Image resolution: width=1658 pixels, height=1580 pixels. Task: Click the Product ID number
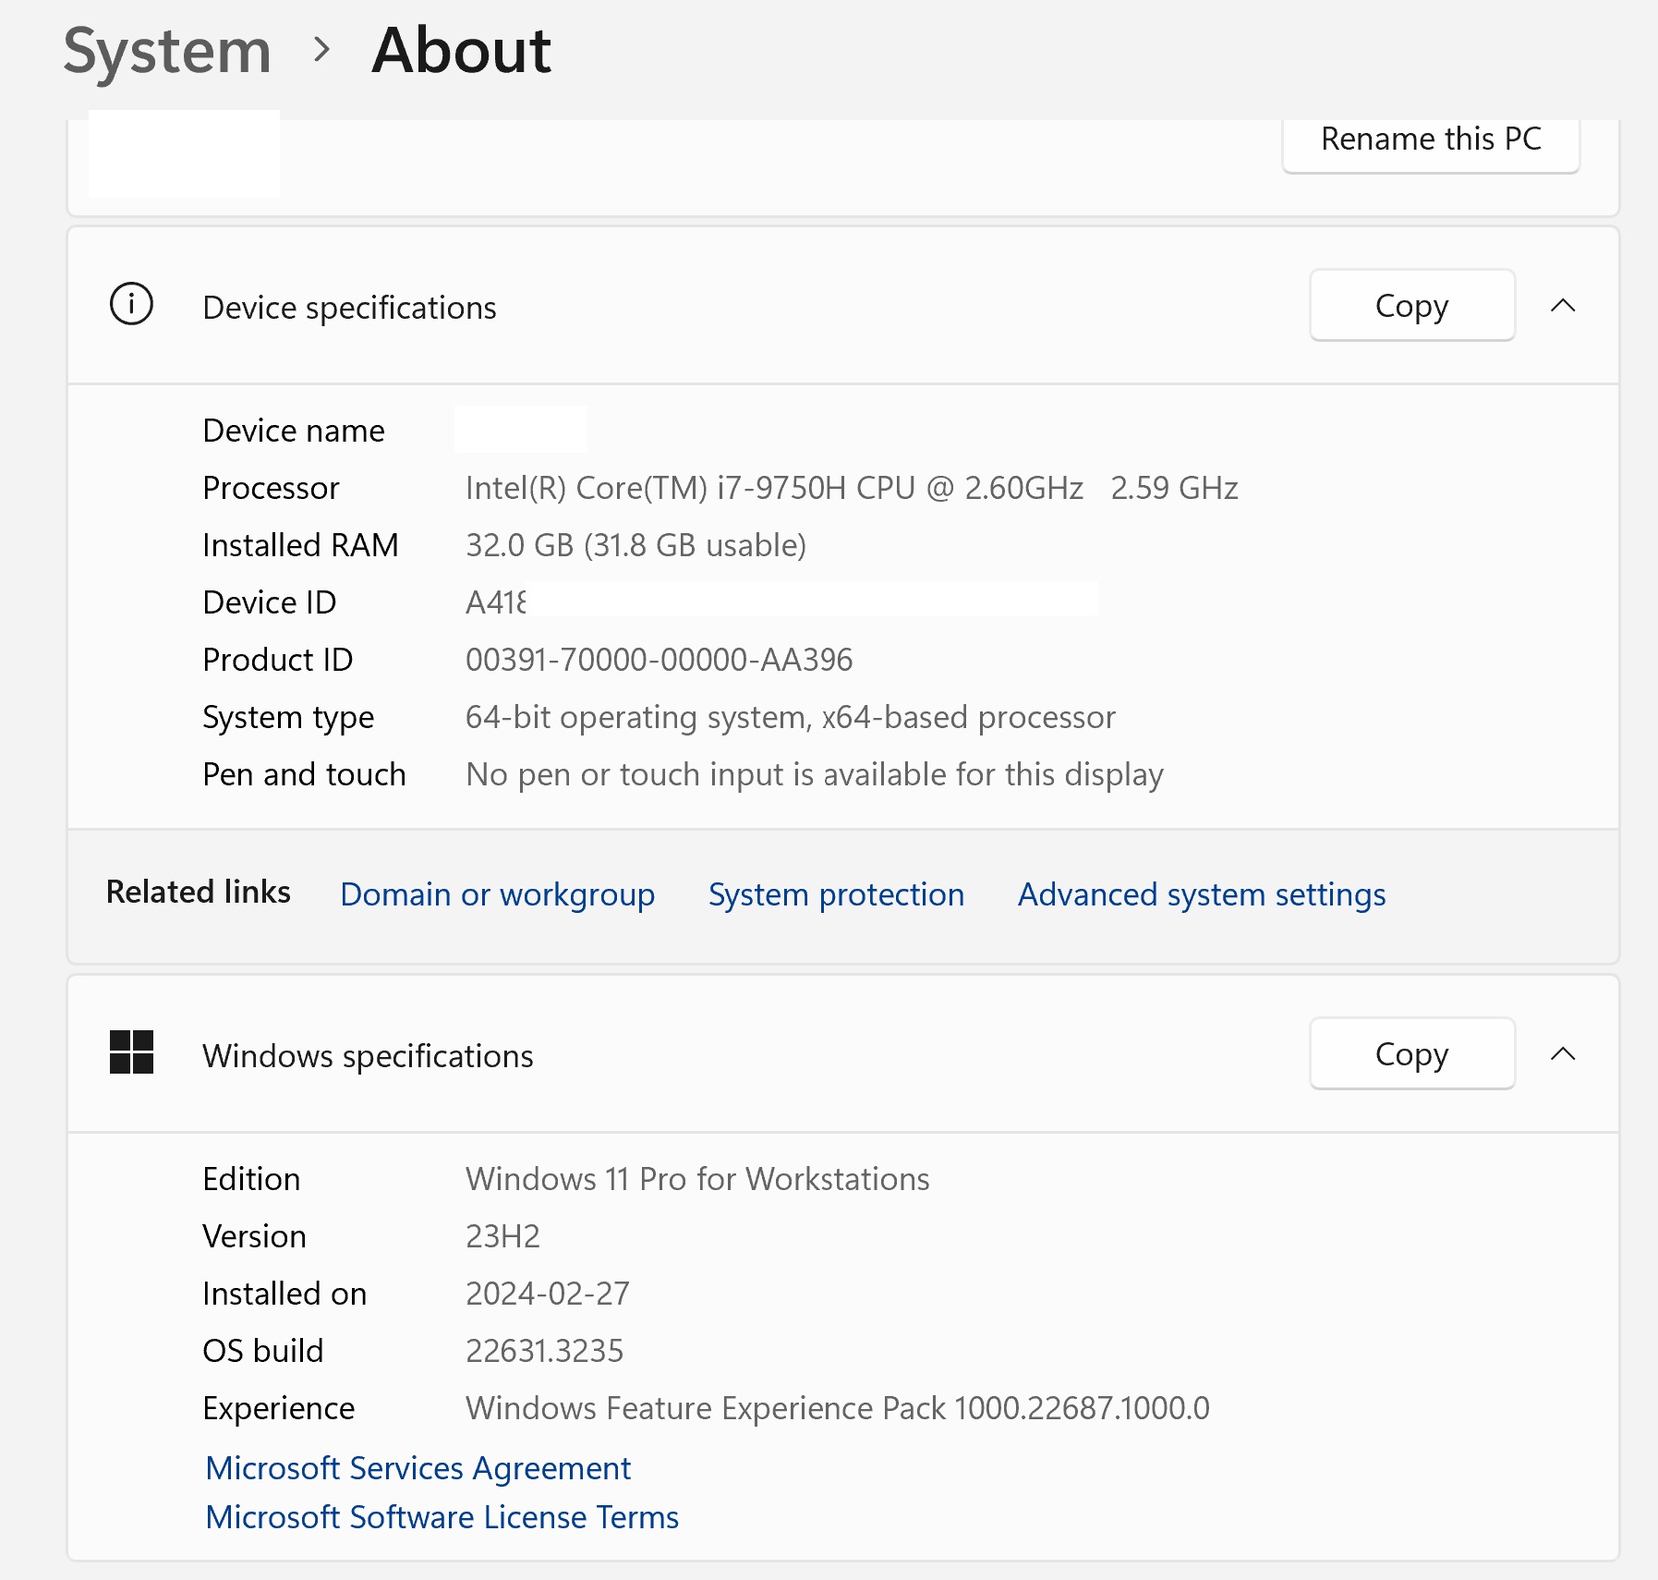click(659, 660)
